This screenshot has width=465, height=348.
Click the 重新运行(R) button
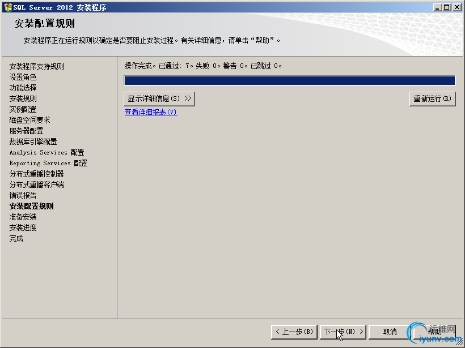tap(432, 98)
